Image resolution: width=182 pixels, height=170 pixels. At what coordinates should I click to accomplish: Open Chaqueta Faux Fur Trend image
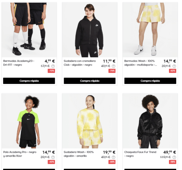pos(150,121)
